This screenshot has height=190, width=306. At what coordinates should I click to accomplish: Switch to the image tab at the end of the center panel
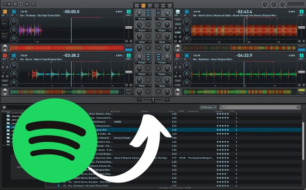point(169,6)
